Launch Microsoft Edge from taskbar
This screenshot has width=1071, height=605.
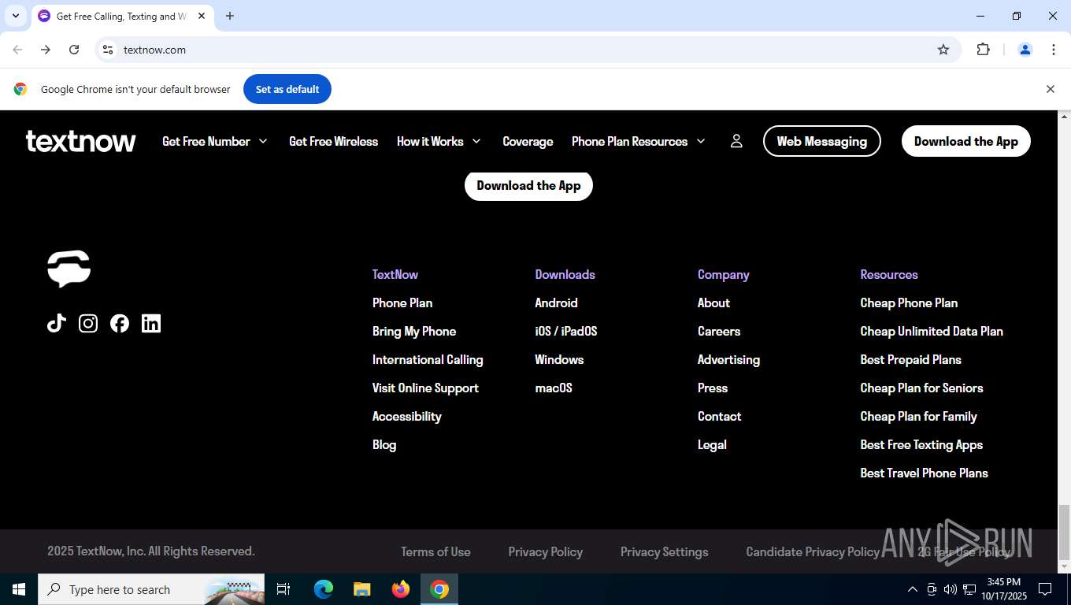tap(323, 589)
